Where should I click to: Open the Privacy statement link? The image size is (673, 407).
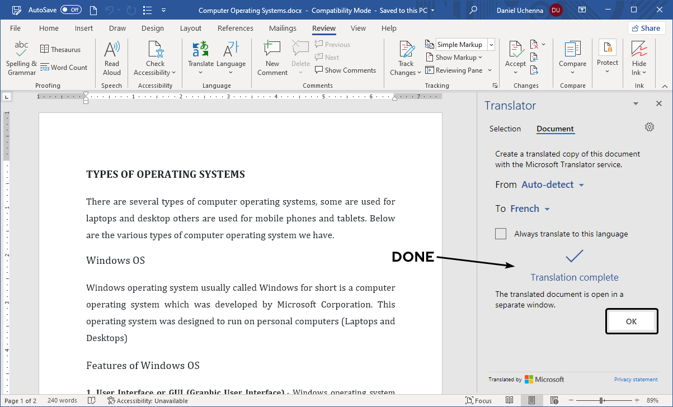pyautogui.click(x=636, y=379)
